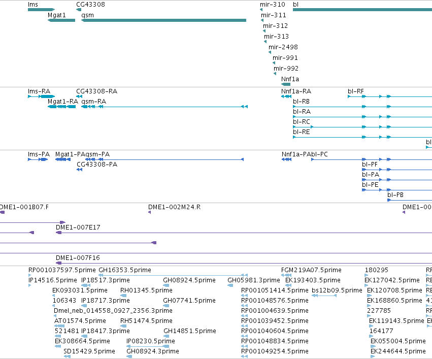Select the RH51474.5prime label

[x=146, y=321]
